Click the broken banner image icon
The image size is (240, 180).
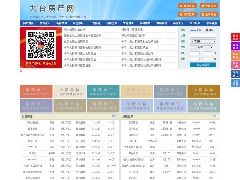coord(22,71)
